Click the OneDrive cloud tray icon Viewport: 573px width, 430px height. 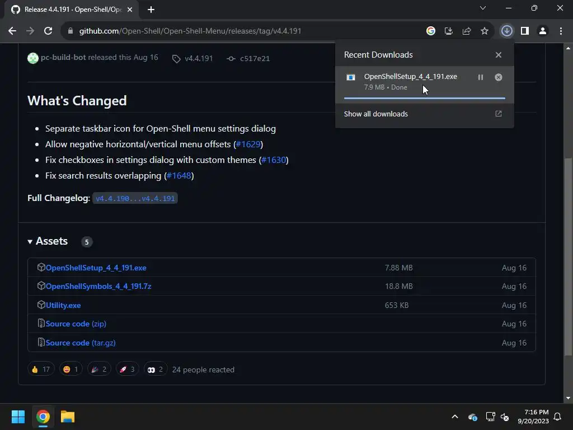point(472,417)
